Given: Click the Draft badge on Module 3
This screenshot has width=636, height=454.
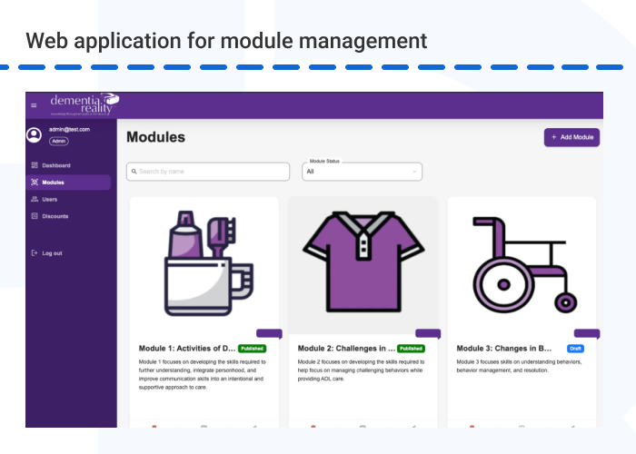Looking at the screenshot, I should [x=575, y=348].
